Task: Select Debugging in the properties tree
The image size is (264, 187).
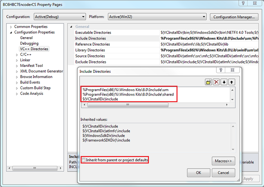Action: click(29, 43)
